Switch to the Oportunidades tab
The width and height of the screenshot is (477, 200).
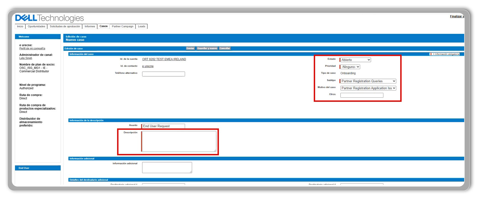pyautogui.click(x=36, y=27)
